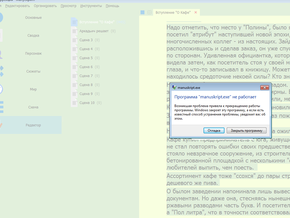The height and width of the screenshot is (218, 290).
Task: Toggle the fullscreen icon beside the tab
Action: [149, 12]
